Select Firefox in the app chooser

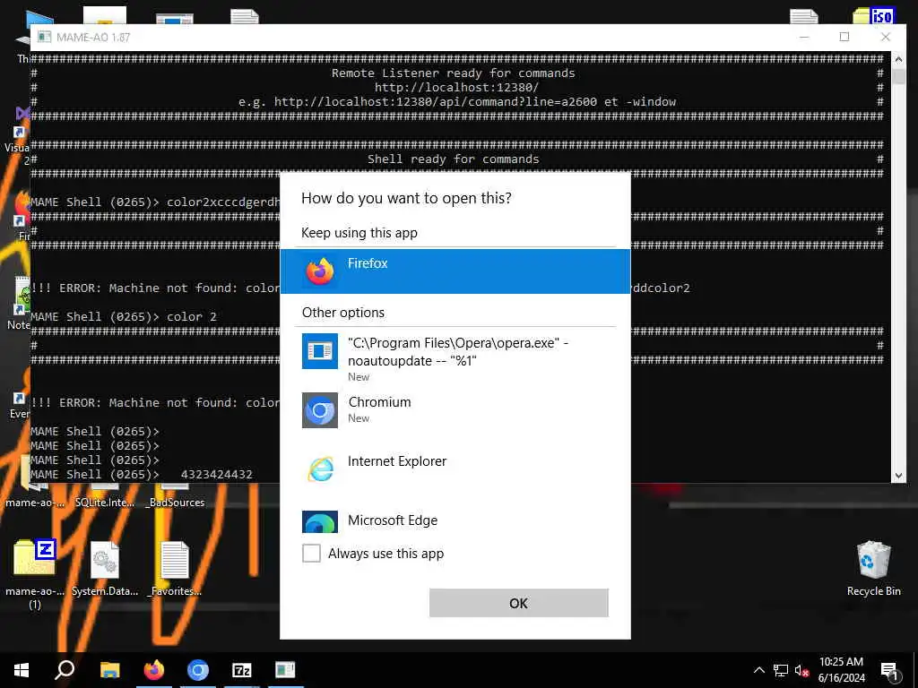click(x=455, y=271)
